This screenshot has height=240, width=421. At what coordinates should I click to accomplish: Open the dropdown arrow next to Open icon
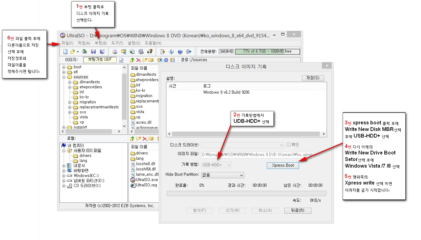78,52
